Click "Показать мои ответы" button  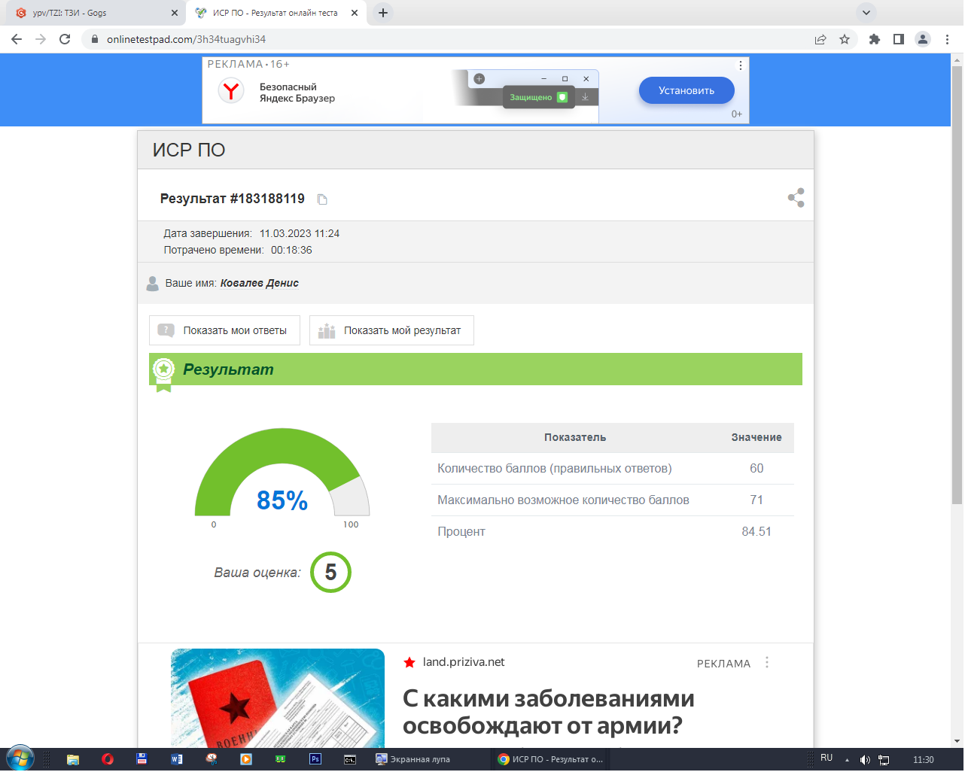click(224, 330)
